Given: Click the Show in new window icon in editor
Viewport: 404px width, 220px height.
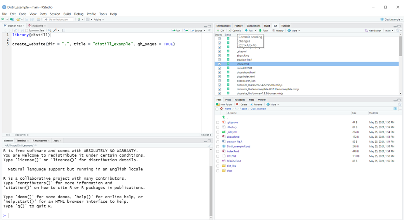Looking at the screenshot, I should pos(16,30).
